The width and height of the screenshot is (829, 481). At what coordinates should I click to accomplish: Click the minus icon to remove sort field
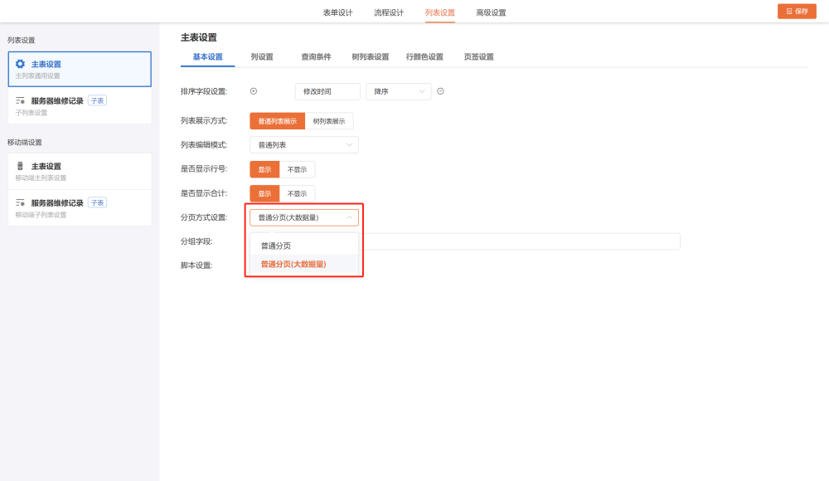tap(440, 91)
